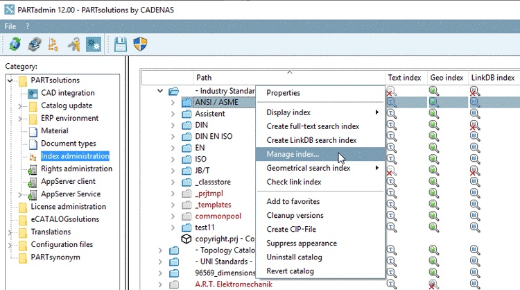Image resolution: width=520 pixels, height=290 pixels.
Task: Select Cleanup versions menu entry
Action: click(x=320, y=215)
